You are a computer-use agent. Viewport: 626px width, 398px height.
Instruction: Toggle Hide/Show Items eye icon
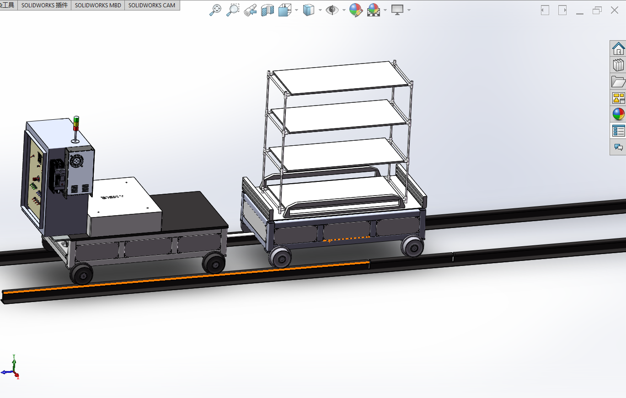[x=332, y=10]
